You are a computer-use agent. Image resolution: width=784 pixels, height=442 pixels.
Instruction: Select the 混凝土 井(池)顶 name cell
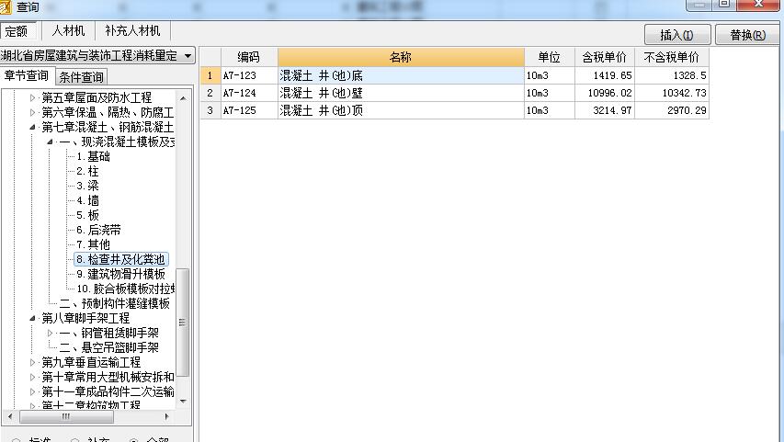pos(401,110)
